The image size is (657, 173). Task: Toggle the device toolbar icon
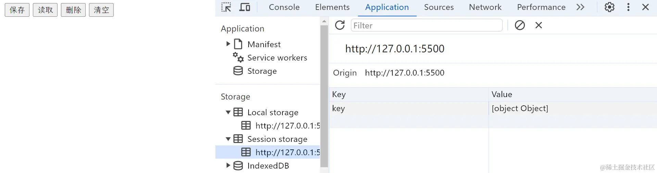coord(244,7)
